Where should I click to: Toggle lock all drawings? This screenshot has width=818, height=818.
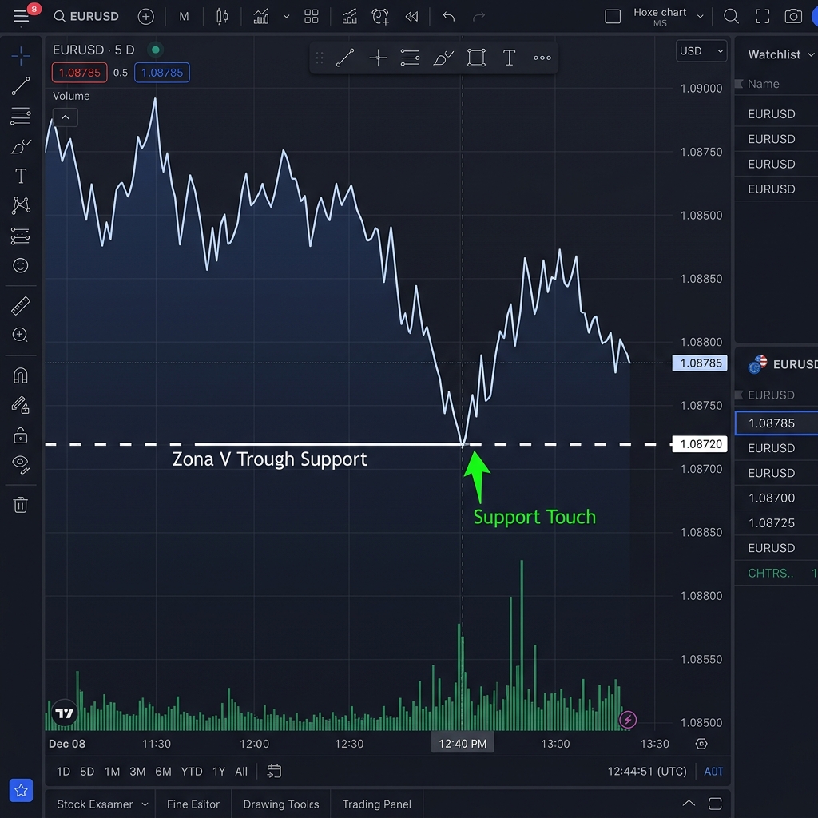click(21, 435)
